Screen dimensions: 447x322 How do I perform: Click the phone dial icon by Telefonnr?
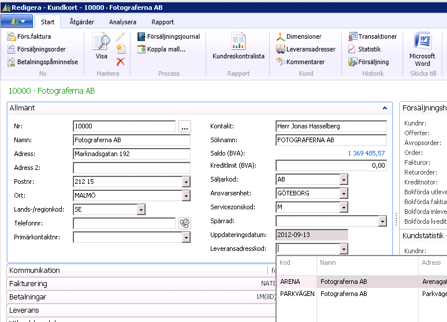pos(185,223)
